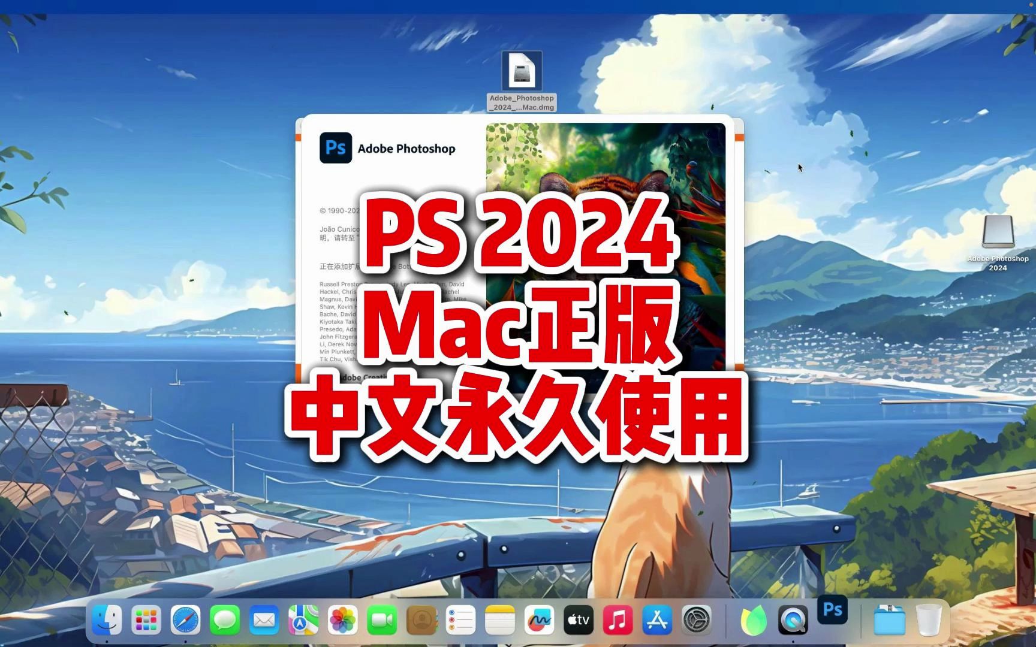Open the Trash in the Dock
Screen dimensions: 1036x647
929,619
